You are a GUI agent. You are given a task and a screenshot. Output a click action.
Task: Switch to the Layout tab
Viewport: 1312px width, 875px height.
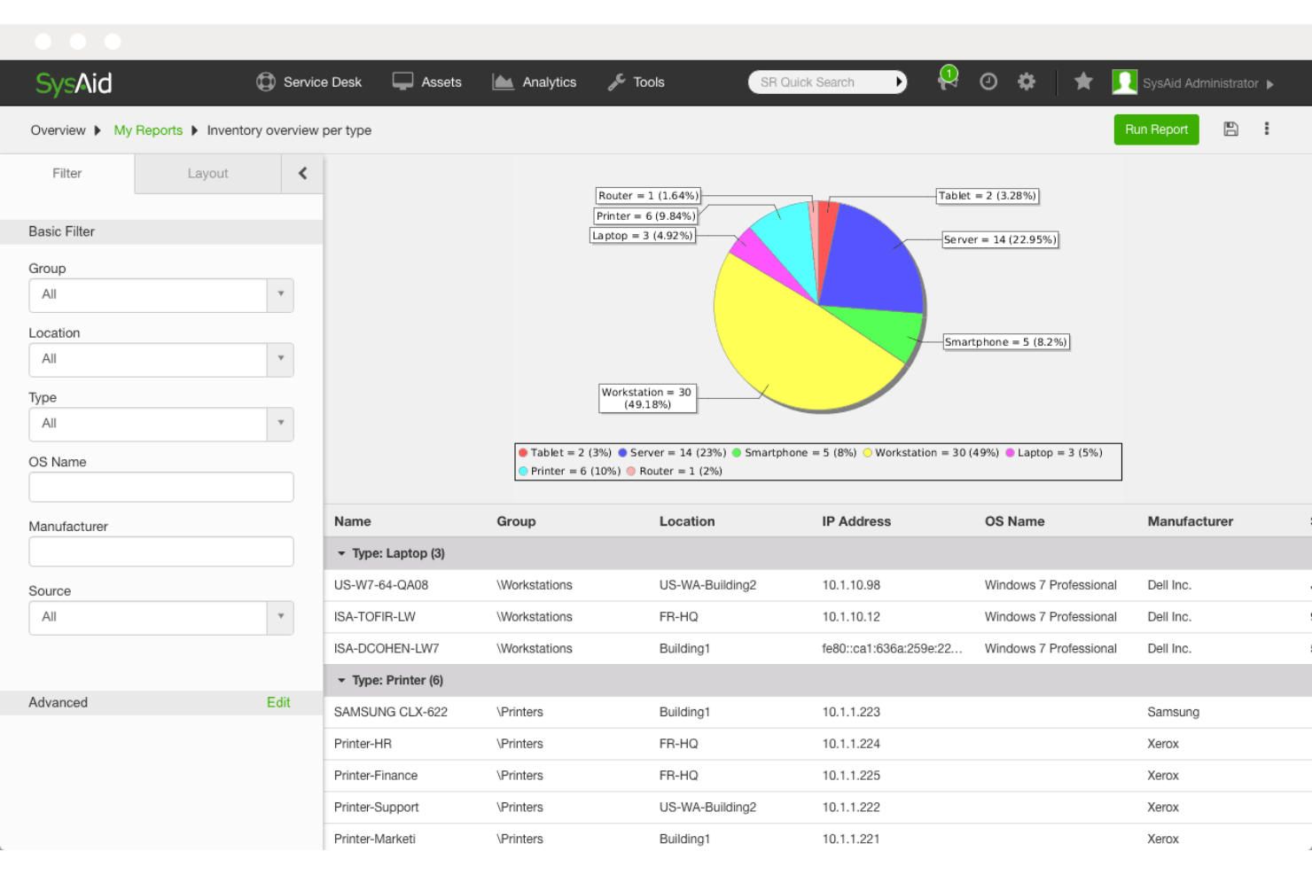click(x=207, y=173)
